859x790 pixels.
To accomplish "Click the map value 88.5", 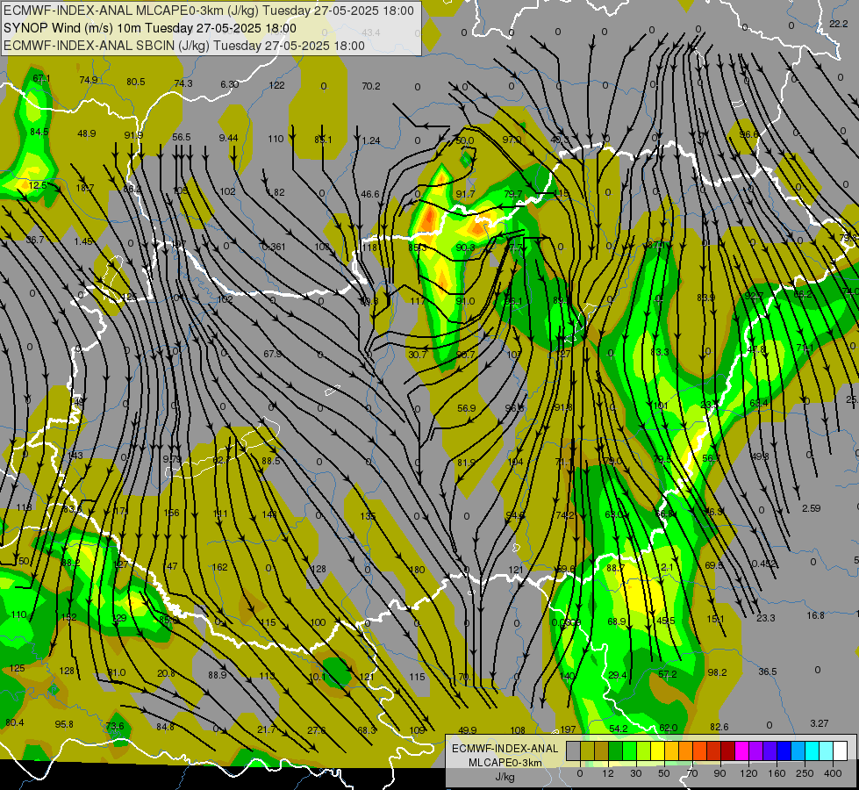I will point(270,461).
